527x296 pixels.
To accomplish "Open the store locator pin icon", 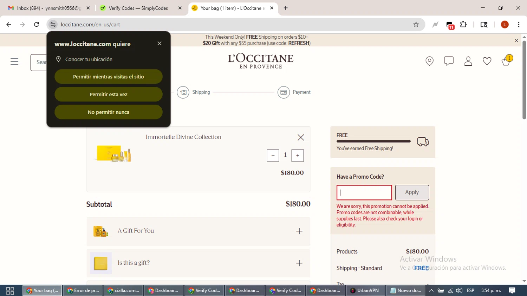I will click(x=429, y=61).
